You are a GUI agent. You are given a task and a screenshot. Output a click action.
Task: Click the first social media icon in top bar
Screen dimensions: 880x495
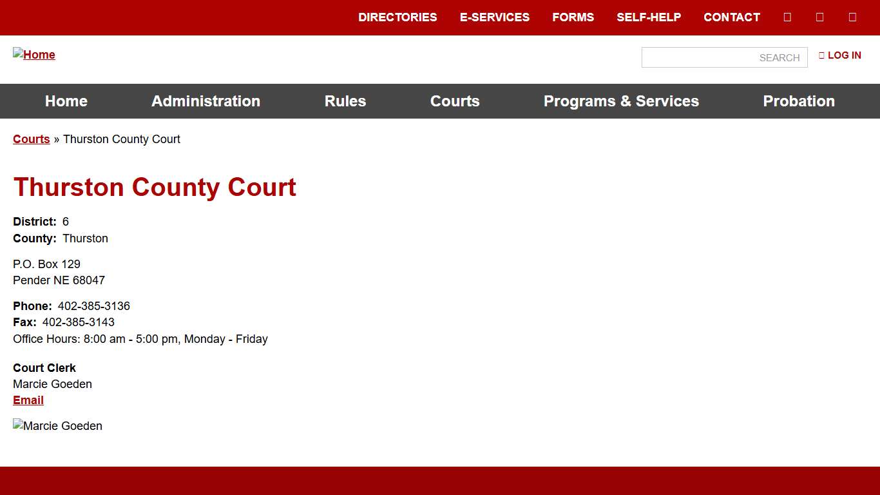tap(787, 17)
